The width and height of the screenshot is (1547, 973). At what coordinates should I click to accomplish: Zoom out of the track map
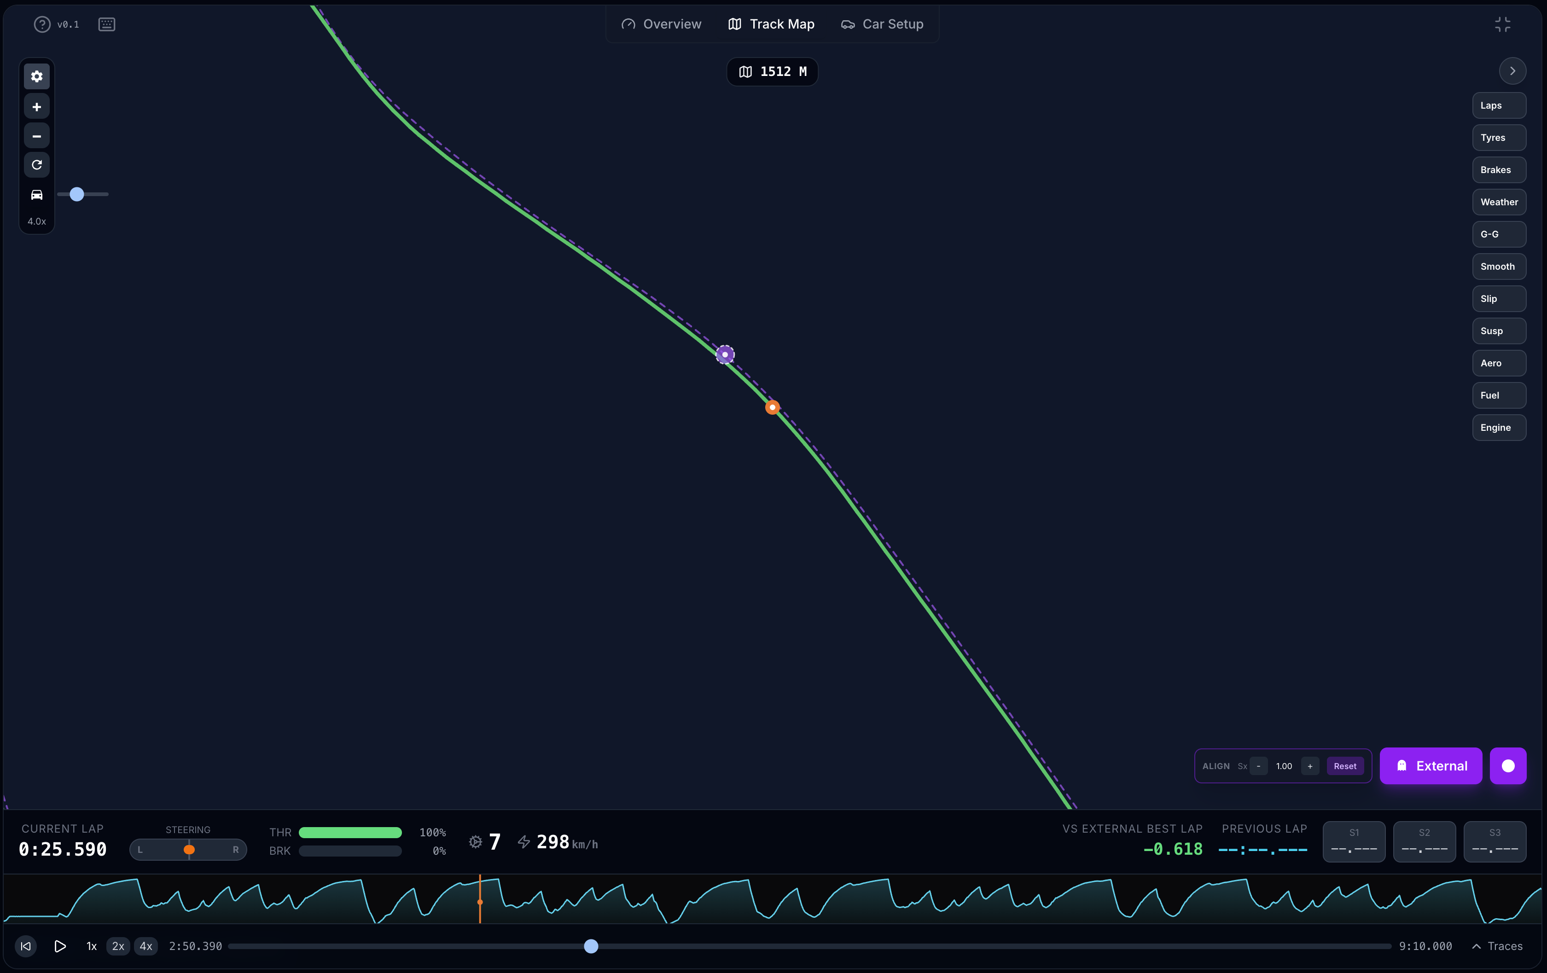[x=37, y=136]
